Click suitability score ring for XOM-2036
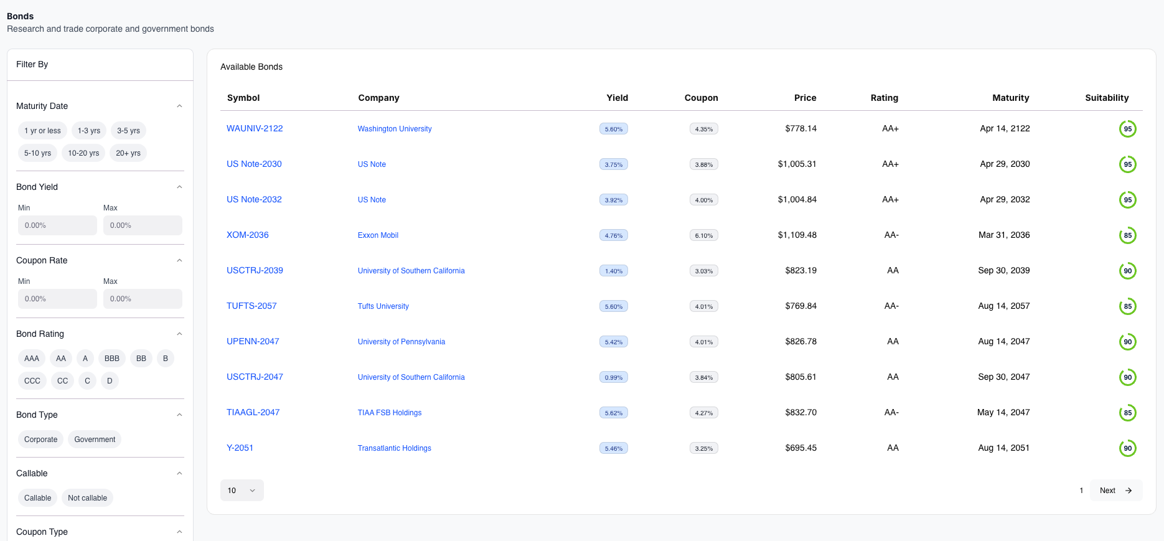This screenshot has height=541, width=1164. click(x=1127, y=235)
